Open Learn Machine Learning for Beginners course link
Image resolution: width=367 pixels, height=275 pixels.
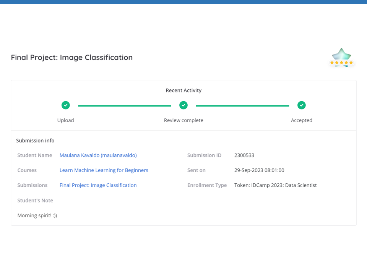click(104, 170)
